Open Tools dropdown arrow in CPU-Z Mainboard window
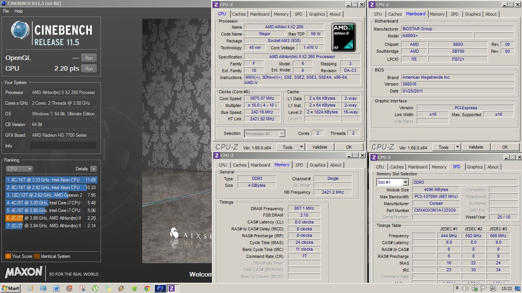 click(x=457, y=147)
